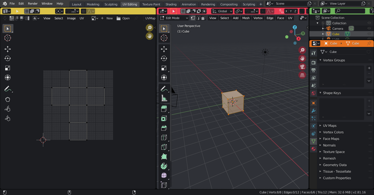Collapse the Collection tree in outliner

click(x=317, y=23)
